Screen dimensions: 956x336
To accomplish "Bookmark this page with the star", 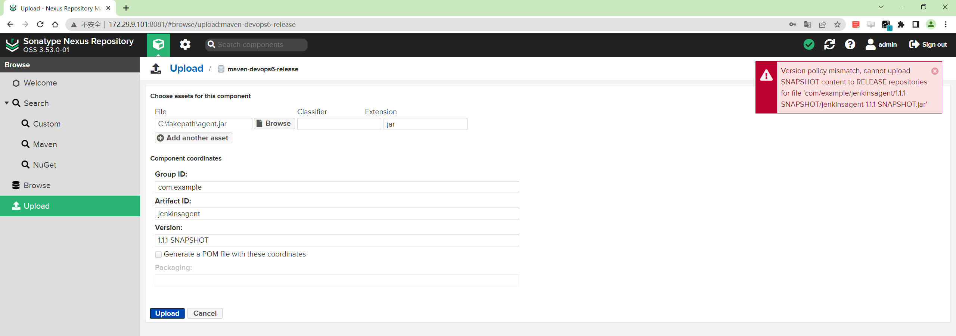I will pos(837,24).
